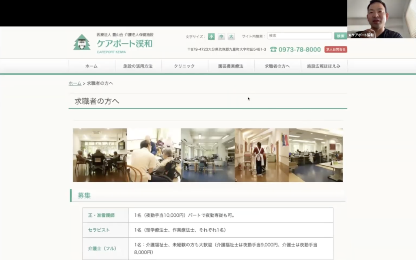Open the 施設の活用方法 navigation item

(138, 66)
